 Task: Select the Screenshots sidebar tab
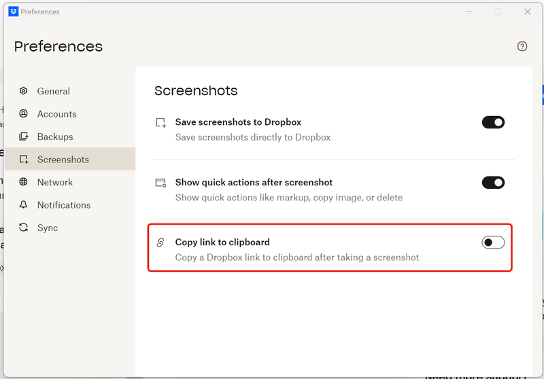[x=63, y=160]
